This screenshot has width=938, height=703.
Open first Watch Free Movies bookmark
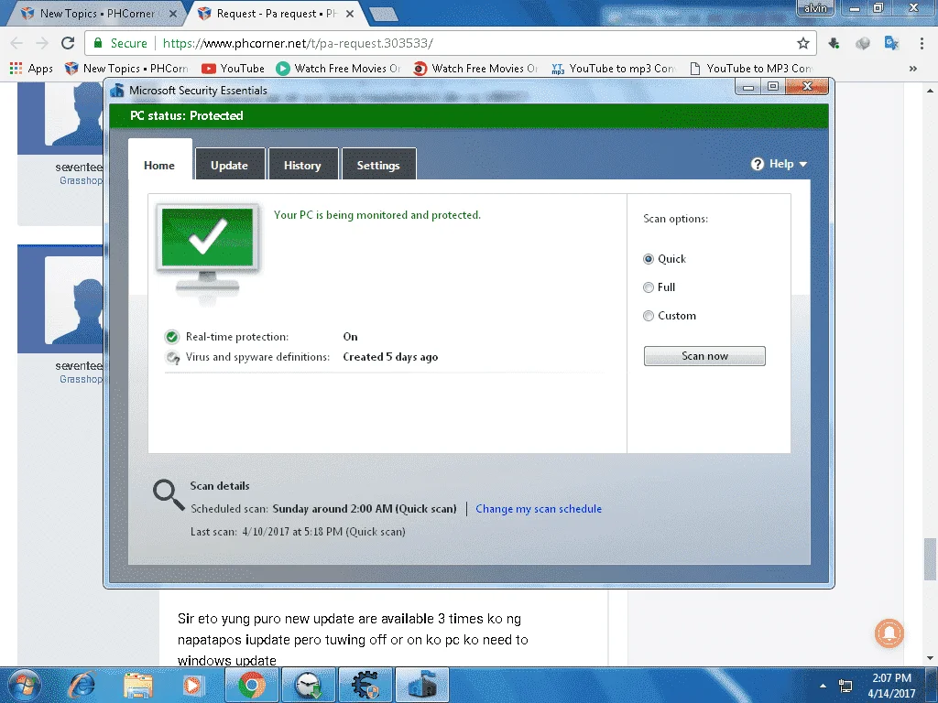339,68
